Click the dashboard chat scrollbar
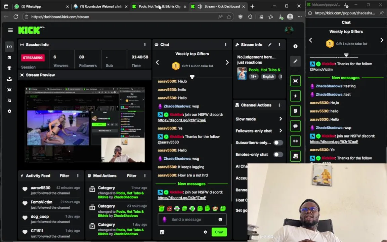 point(231,172)
